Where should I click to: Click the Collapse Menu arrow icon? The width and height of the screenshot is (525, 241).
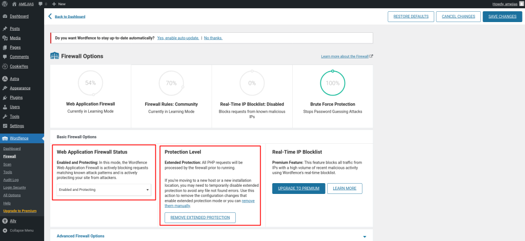5,230
